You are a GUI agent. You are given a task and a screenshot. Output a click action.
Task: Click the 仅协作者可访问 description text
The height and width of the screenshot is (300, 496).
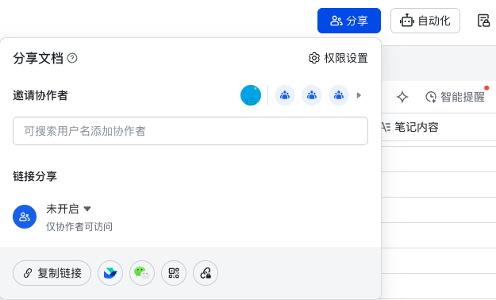(79, 226)
